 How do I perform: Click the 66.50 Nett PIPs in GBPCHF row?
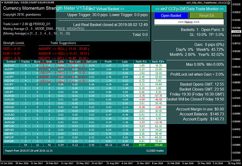[x=158, y=137]
